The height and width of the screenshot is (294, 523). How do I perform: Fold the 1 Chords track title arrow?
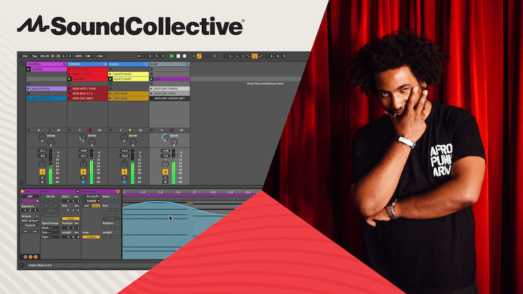click(x=64, y=64)
